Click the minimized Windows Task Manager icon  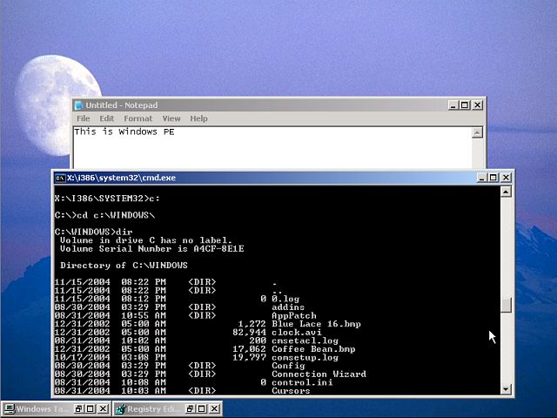pyautogui.click(x=9, y=408)
